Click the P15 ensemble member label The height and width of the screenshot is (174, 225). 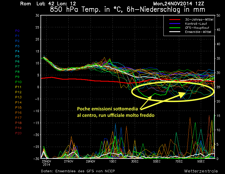(18, 108)
